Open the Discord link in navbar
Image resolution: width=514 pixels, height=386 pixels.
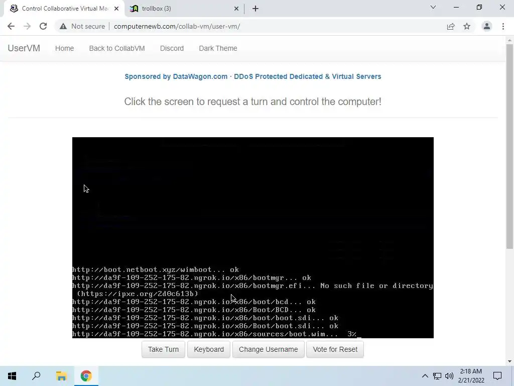pyautogui.click(x=172, y=48)
